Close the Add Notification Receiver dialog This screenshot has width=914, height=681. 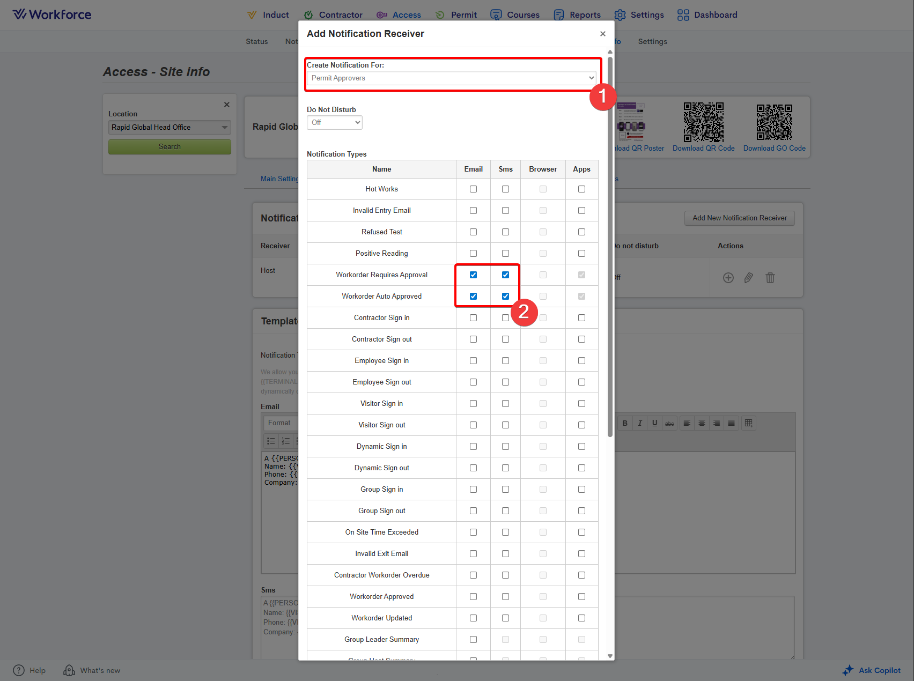coord(602,34)
